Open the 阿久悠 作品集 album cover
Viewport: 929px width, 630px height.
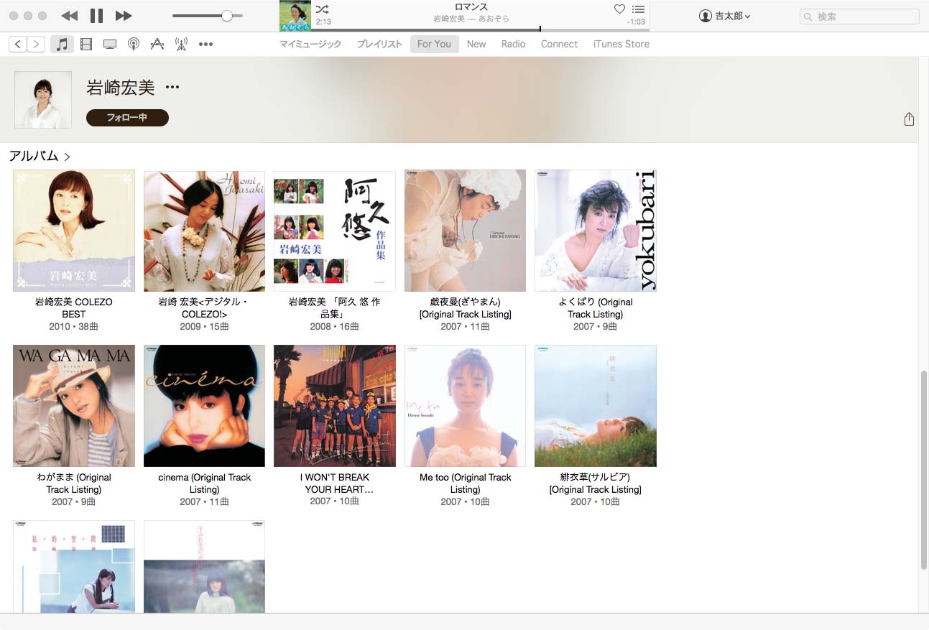tap(335, 231)
